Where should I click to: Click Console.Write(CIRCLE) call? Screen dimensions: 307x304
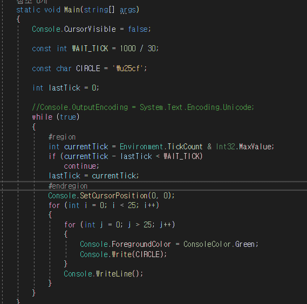123,254
